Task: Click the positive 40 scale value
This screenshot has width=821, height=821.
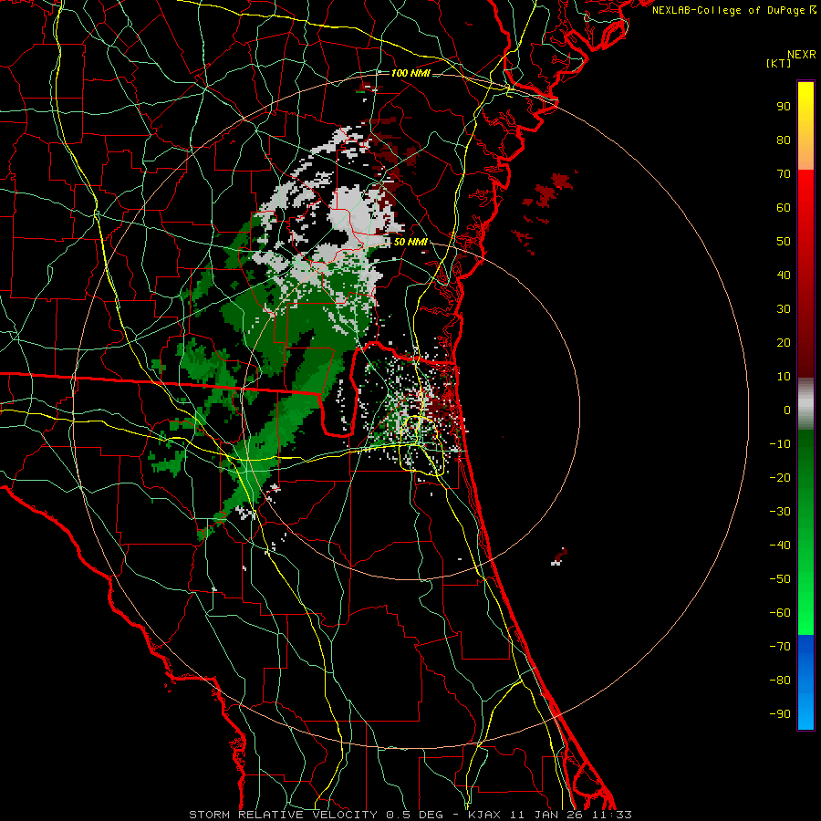Action: coord(784,275)
